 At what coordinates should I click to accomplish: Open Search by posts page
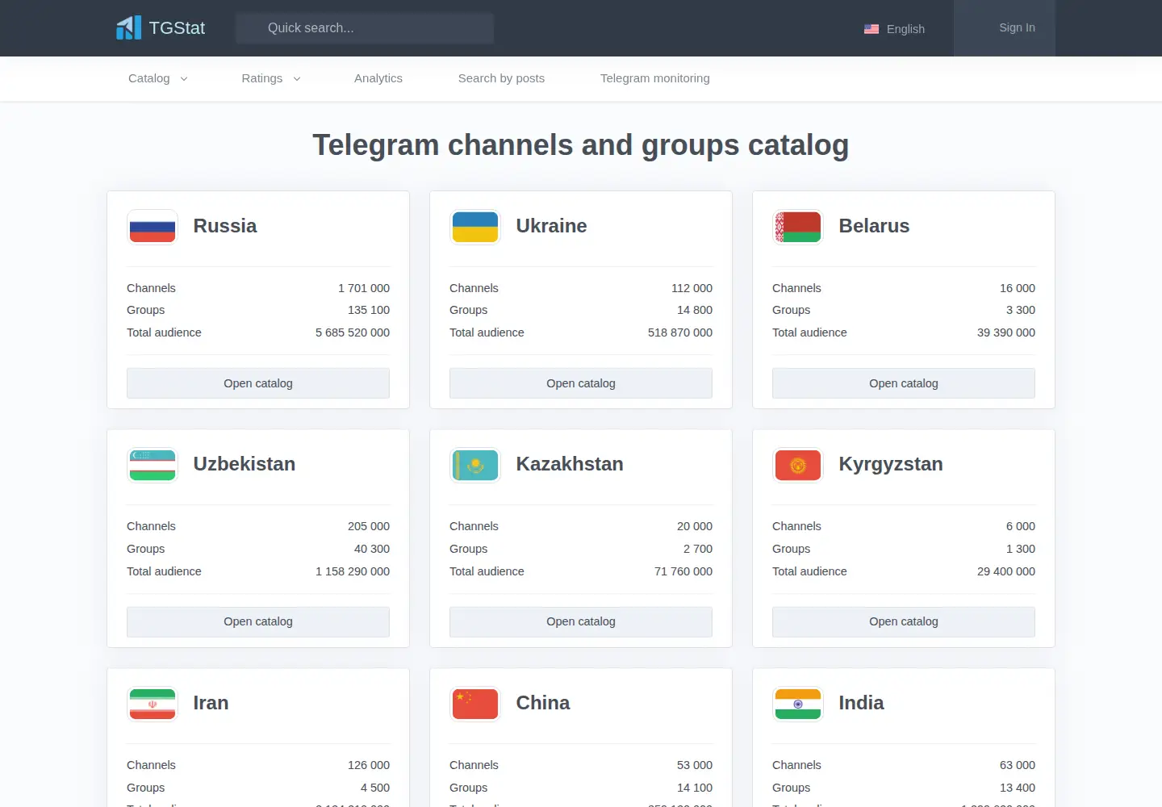point(501,78)
